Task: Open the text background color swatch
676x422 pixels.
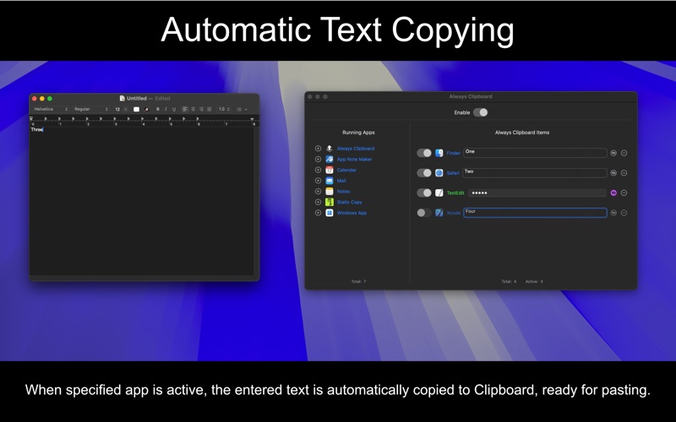Action: [x=146, y=110]
